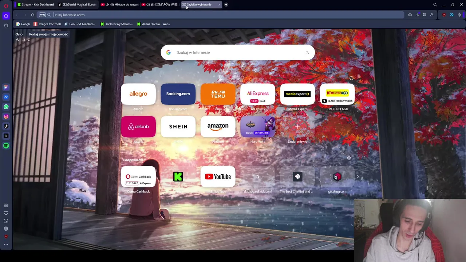The height and width of the screenshot is (262, 466).
Task: Open the Downloads icon in the toolbar
Action: click(x=417, y=15)
